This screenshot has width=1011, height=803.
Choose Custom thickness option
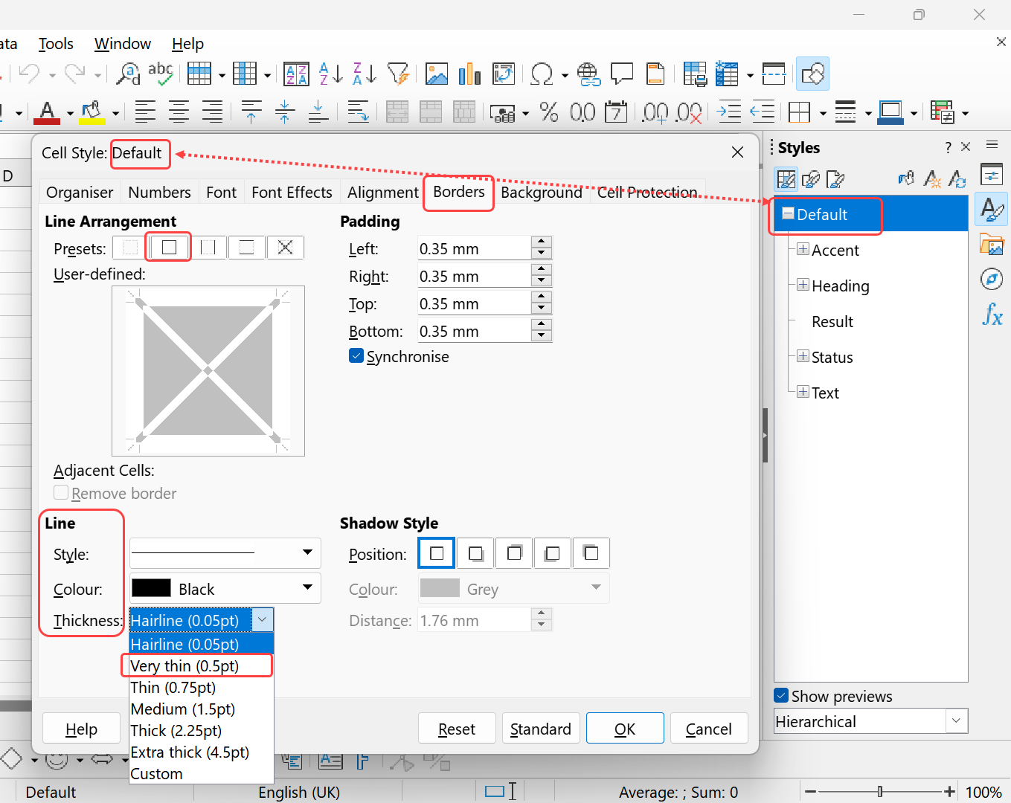pyautogui.click(x=202, y=774)
